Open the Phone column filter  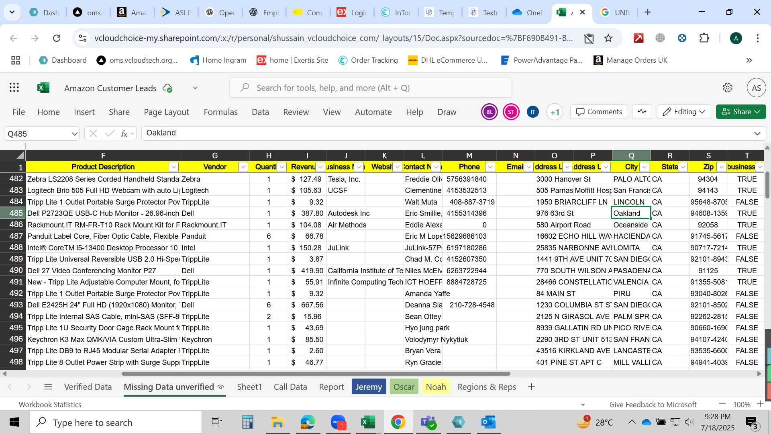pos(490,167)
